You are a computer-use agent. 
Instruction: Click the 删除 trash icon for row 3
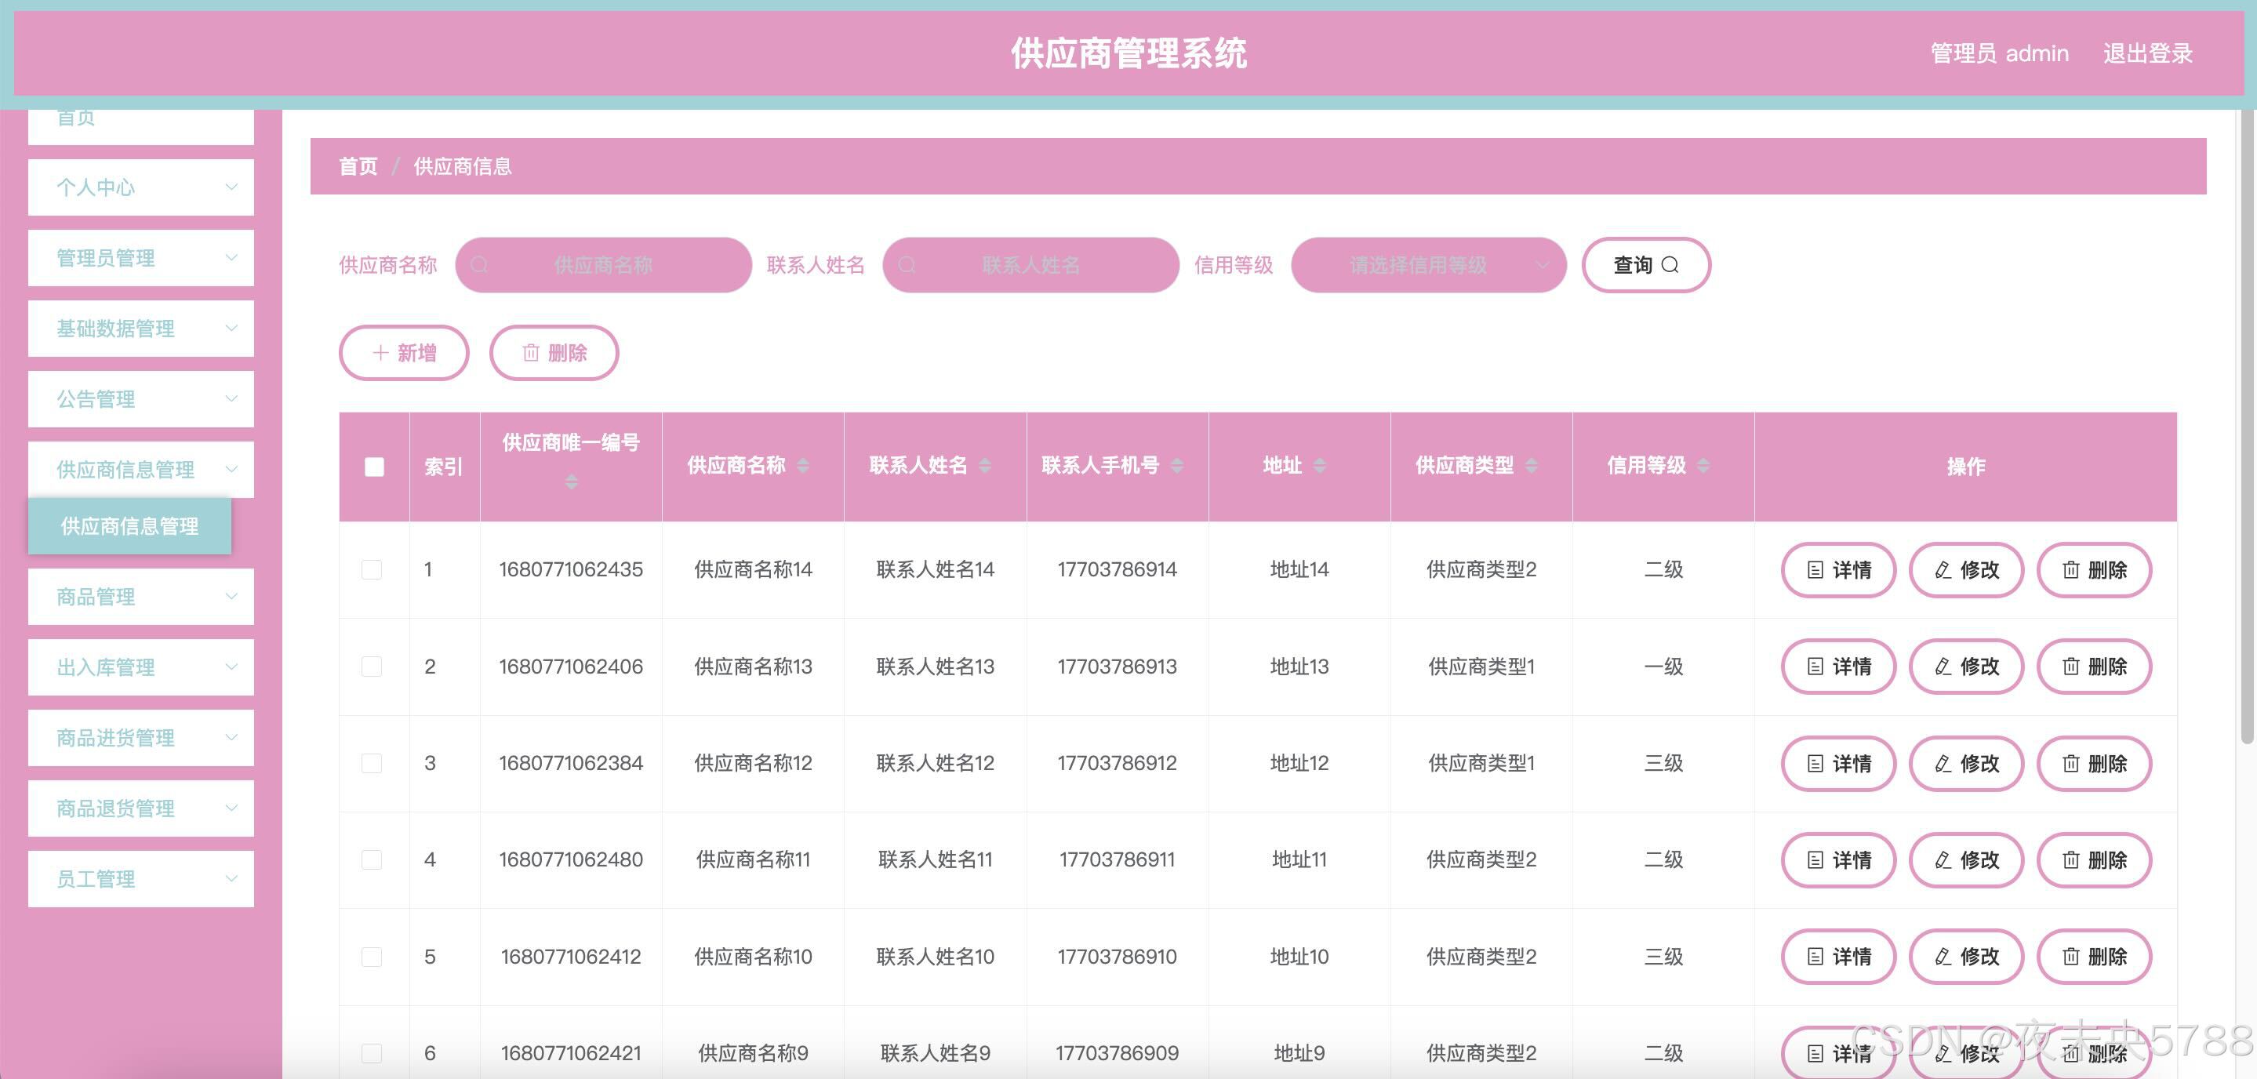(x=2070, y=764)
